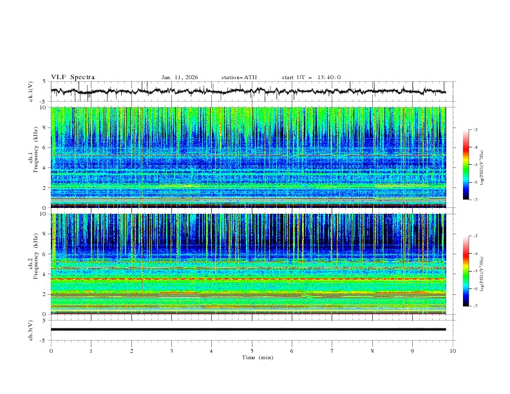
Task: Click the '-3' value on upper colorbar
Action: tap(475, 129)
